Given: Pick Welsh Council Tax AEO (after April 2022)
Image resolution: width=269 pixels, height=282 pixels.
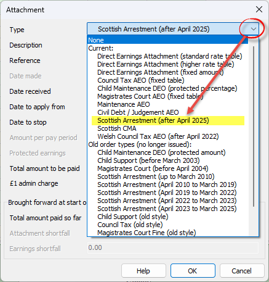Looking at the screenshot, I should (x=158, y=136).
